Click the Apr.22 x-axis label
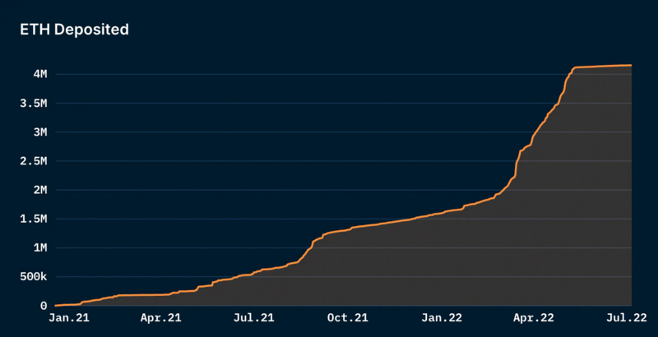Screen dimensions: 658x337 tap(533, 318)
